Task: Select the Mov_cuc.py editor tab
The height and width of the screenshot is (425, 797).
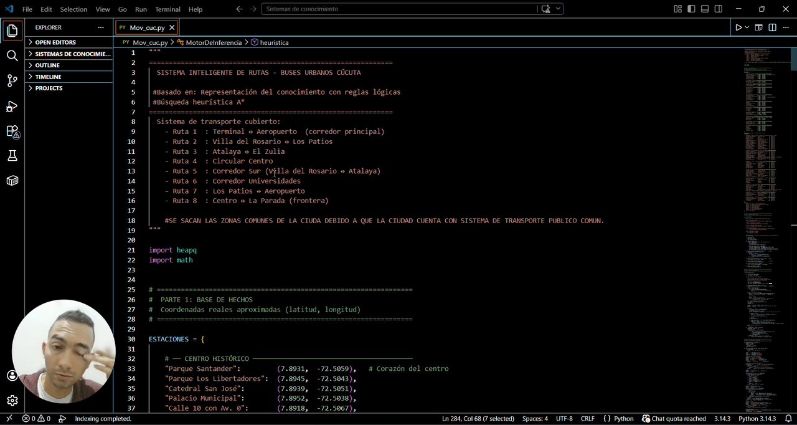Action: pyautogui.click(x=147, y=27)
